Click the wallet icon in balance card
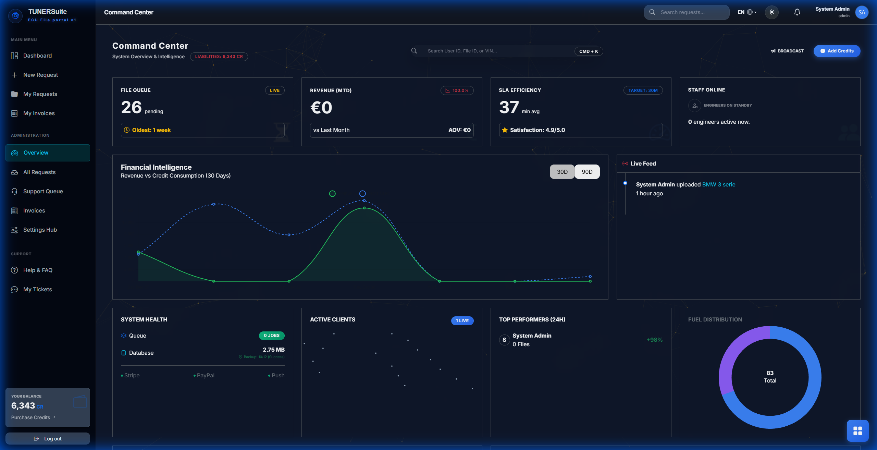Viewport: 877px width, 450px height. pyautogui.click(x=80, y=402)
